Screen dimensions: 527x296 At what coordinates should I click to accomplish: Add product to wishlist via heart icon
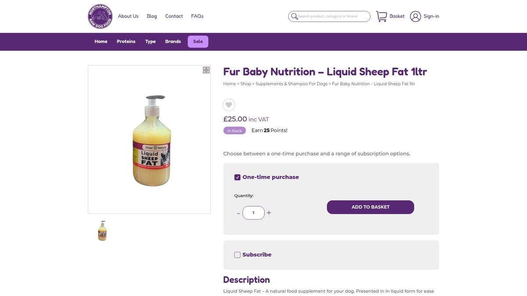[x=228, y=105]
